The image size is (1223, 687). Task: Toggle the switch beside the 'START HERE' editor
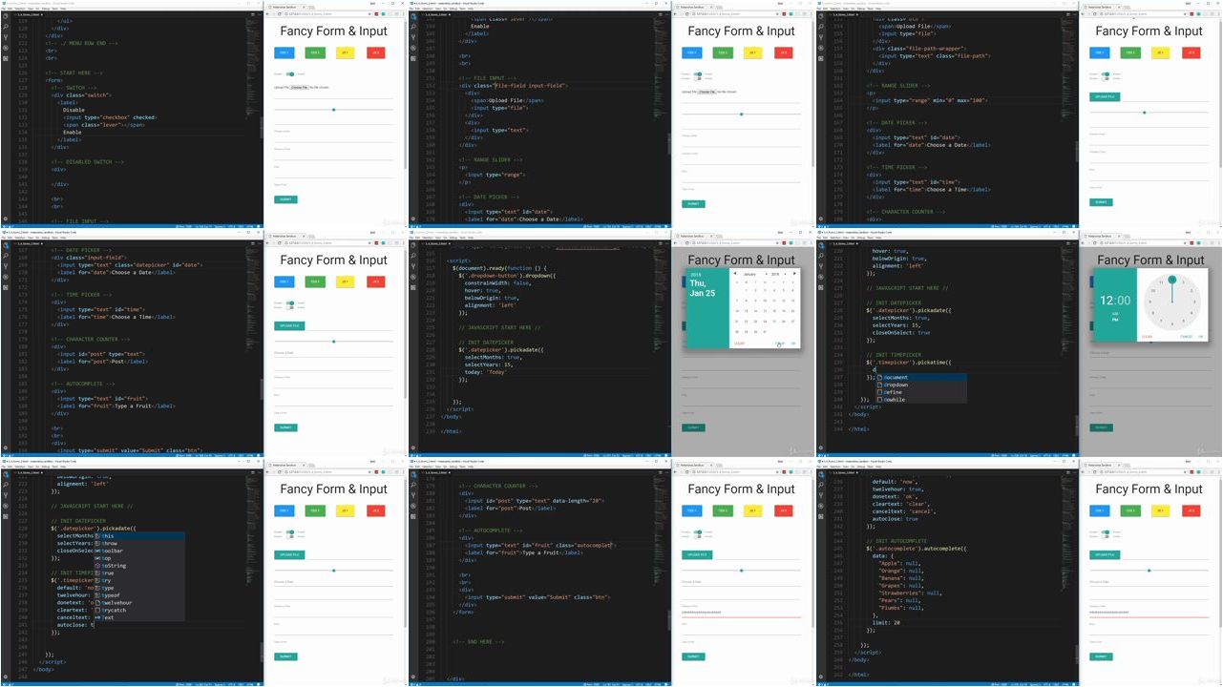(290, 73)
